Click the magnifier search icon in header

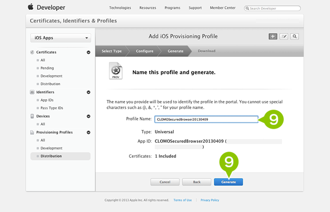point(294,36)
